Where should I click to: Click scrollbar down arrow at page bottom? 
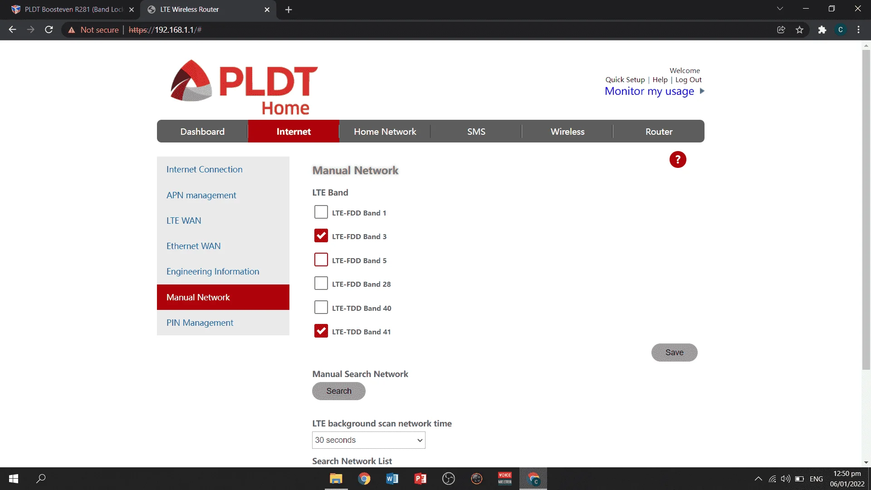(866, 462)
